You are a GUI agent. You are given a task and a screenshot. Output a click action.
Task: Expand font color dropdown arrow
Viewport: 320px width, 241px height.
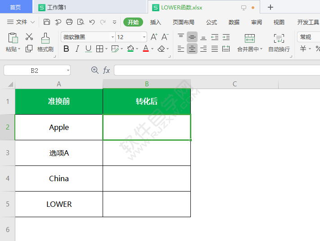point(152,49)
